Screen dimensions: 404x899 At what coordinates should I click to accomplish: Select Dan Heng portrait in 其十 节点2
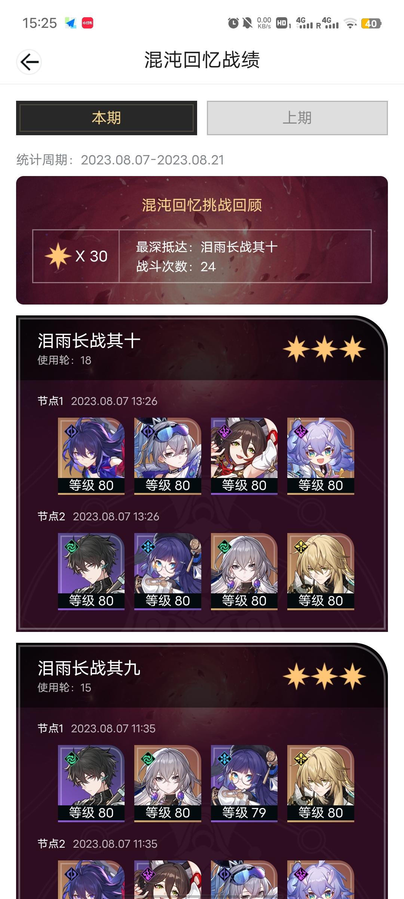(x=91, y=572)
